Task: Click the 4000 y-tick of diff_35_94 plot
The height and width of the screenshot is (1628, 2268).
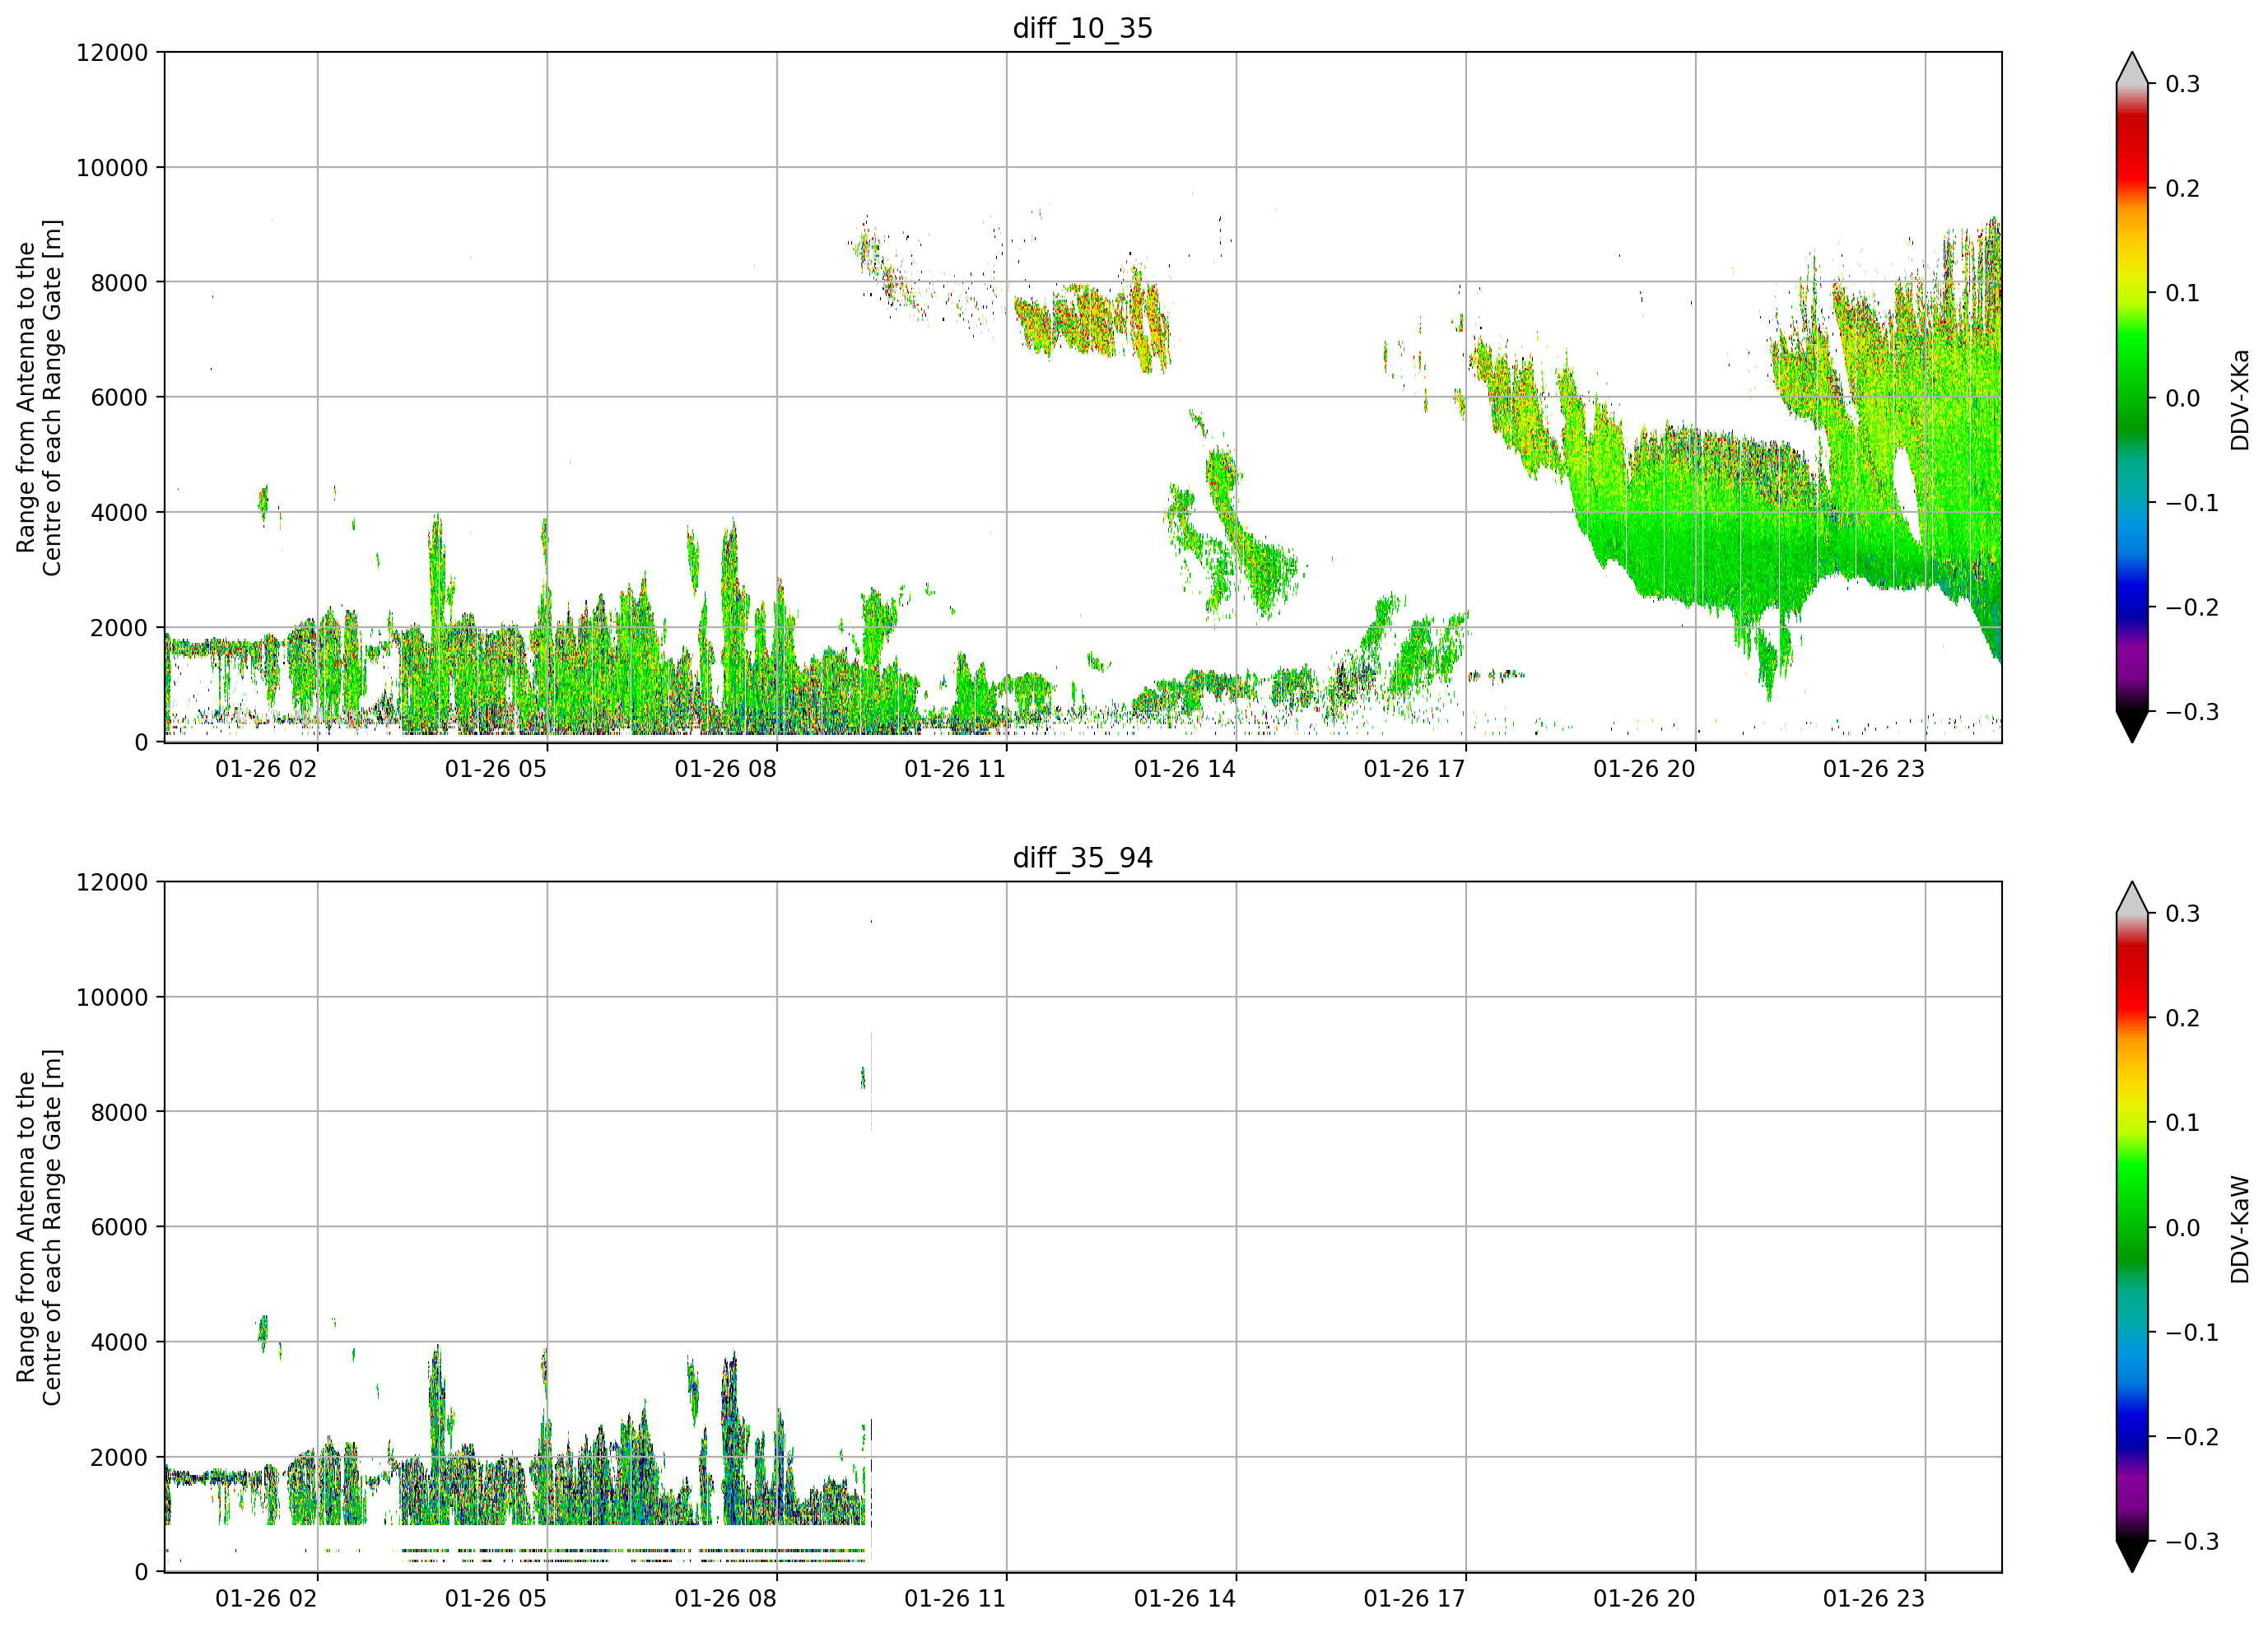Action: point(119,1342)
